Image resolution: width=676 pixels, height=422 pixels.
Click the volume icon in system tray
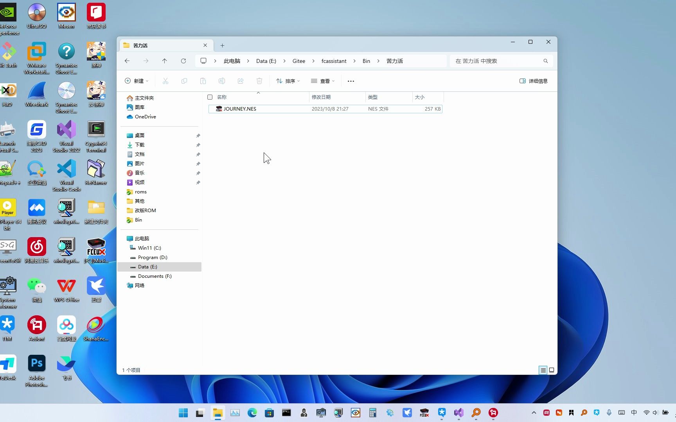point(655,413)
